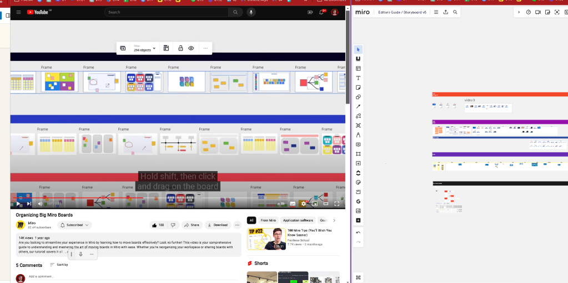This screenshot has width=568, height=283.
Task: Click board title Editors Guide / Storyboard v5
Action: 402,12
